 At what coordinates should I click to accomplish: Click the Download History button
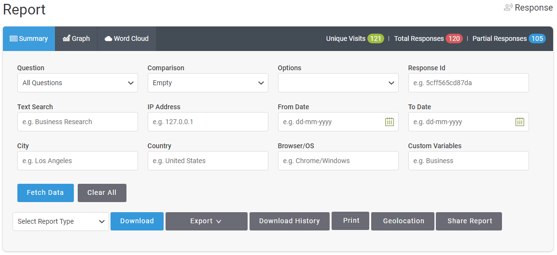tap(290, 221)
